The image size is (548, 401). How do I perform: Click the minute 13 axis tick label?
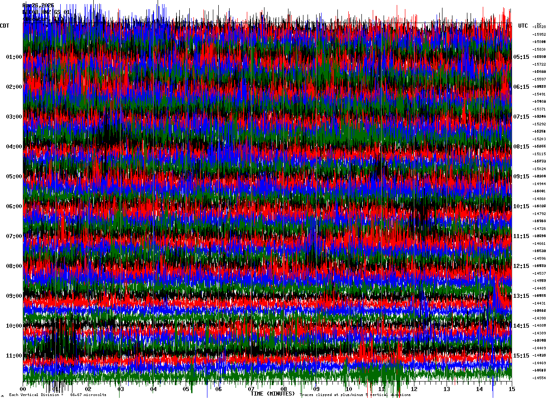(x=447, y=389)
